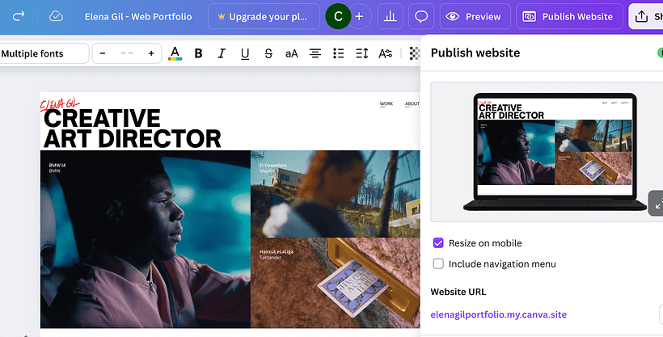
Task: Expand the laptop preview with arrows icon
Action: click(657, 204)
